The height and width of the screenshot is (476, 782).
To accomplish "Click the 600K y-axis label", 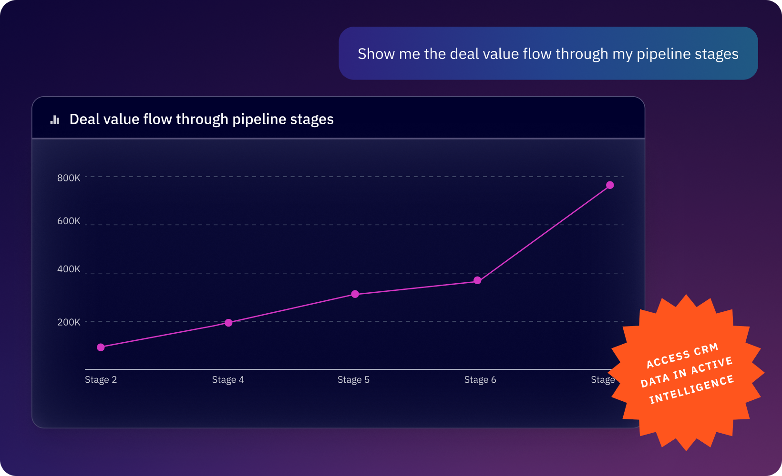I will coord(69,221).
